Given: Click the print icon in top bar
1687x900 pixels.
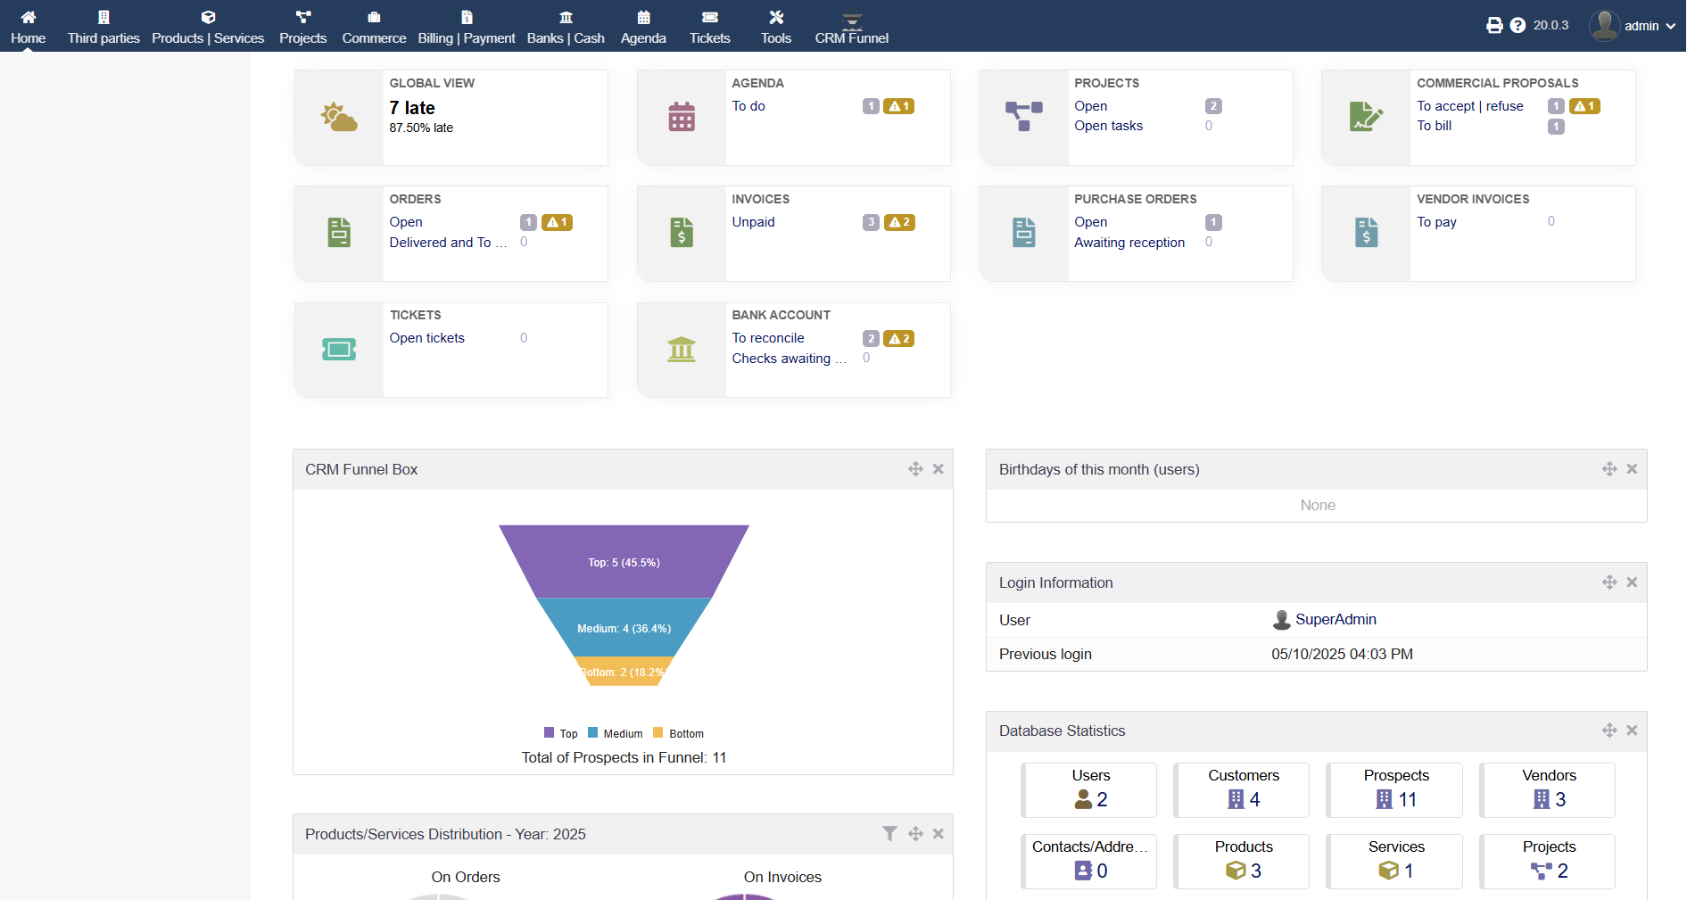Looking at the screenshot, I should 1494,26.
